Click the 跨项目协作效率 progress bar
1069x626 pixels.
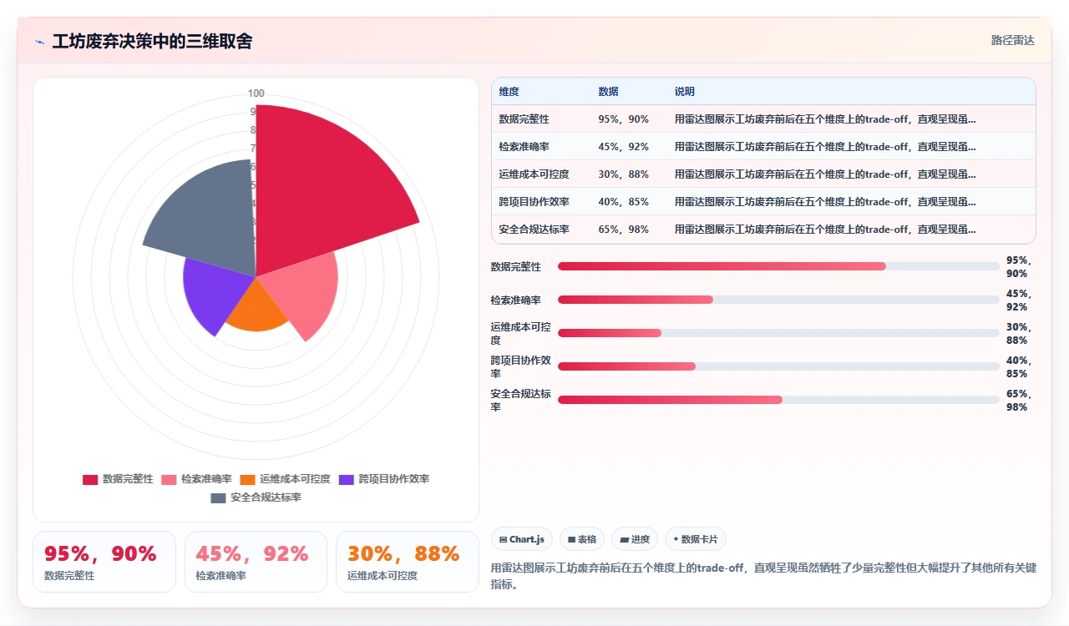click(x=778, y=366)
